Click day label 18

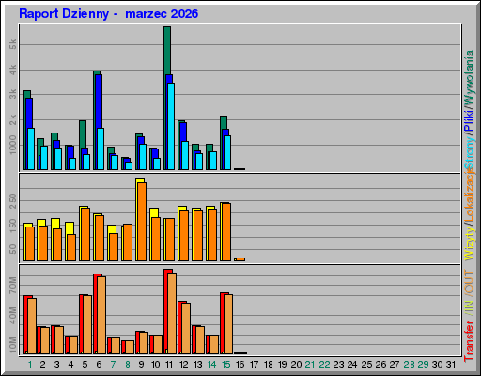[269, 365]
